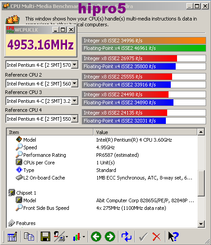Click the 4953.16MHz readout in WCPUCLK
211x245 pixels.
[40, 45]
